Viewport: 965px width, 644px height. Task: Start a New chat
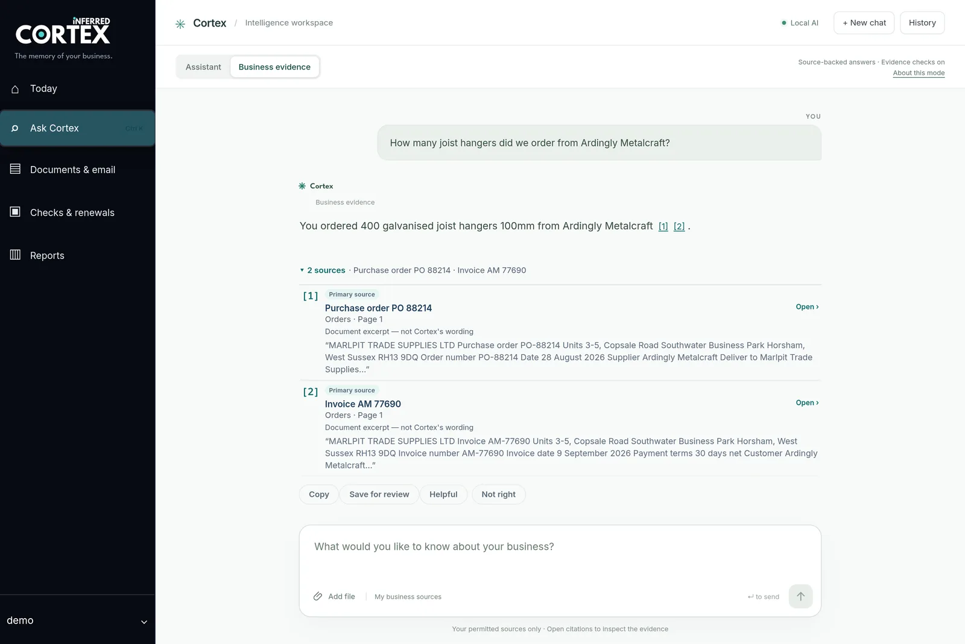click(864, 23)
